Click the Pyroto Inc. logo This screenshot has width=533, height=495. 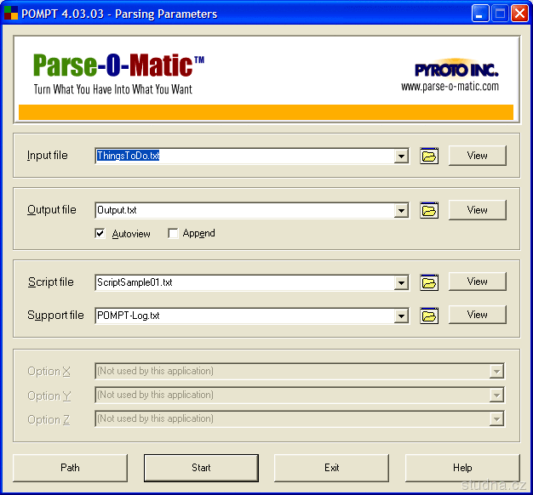[x=456, y=70]
